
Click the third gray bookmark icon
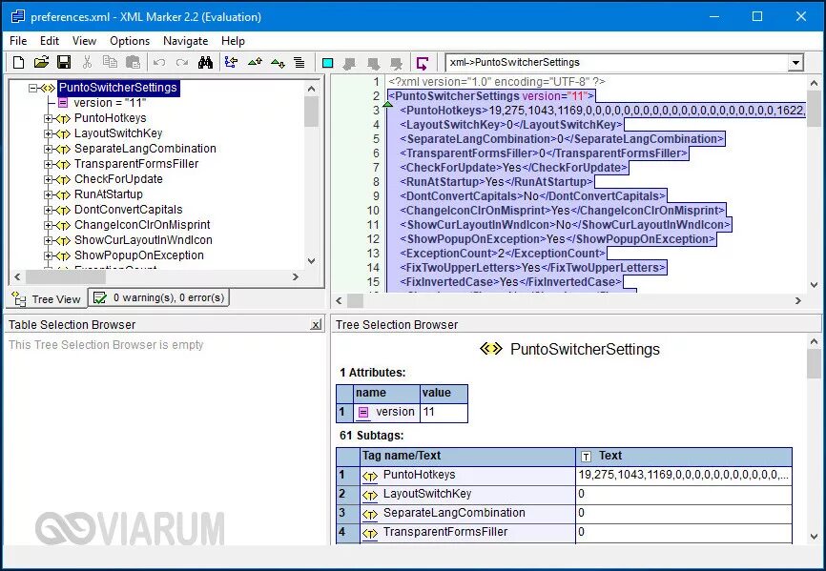coord(396,64)
